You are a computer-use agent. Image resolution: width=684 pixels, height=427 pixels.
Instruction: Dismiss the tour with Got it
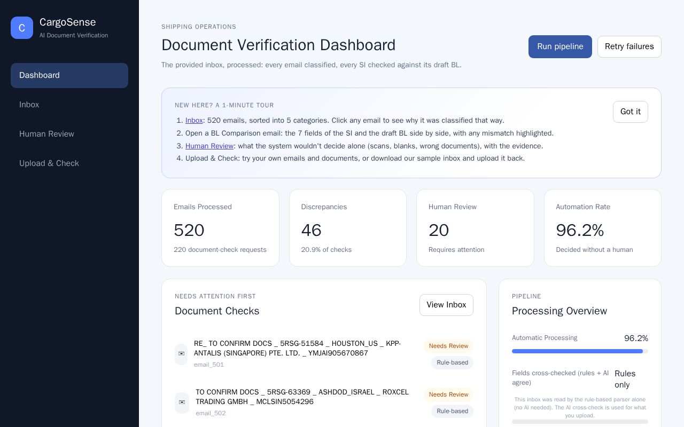(630, 112)
